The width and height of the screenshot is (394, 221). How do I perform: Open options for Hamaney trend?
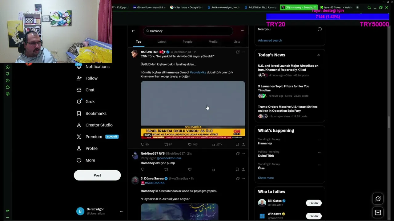(320, 140)
